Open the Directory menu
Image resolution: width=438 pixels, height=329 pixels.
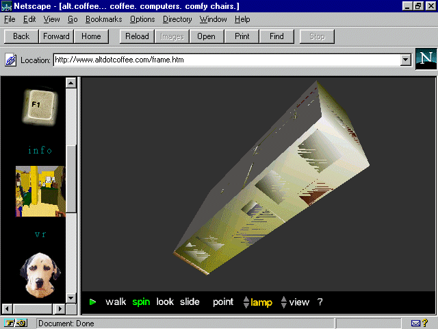(177, 19)
